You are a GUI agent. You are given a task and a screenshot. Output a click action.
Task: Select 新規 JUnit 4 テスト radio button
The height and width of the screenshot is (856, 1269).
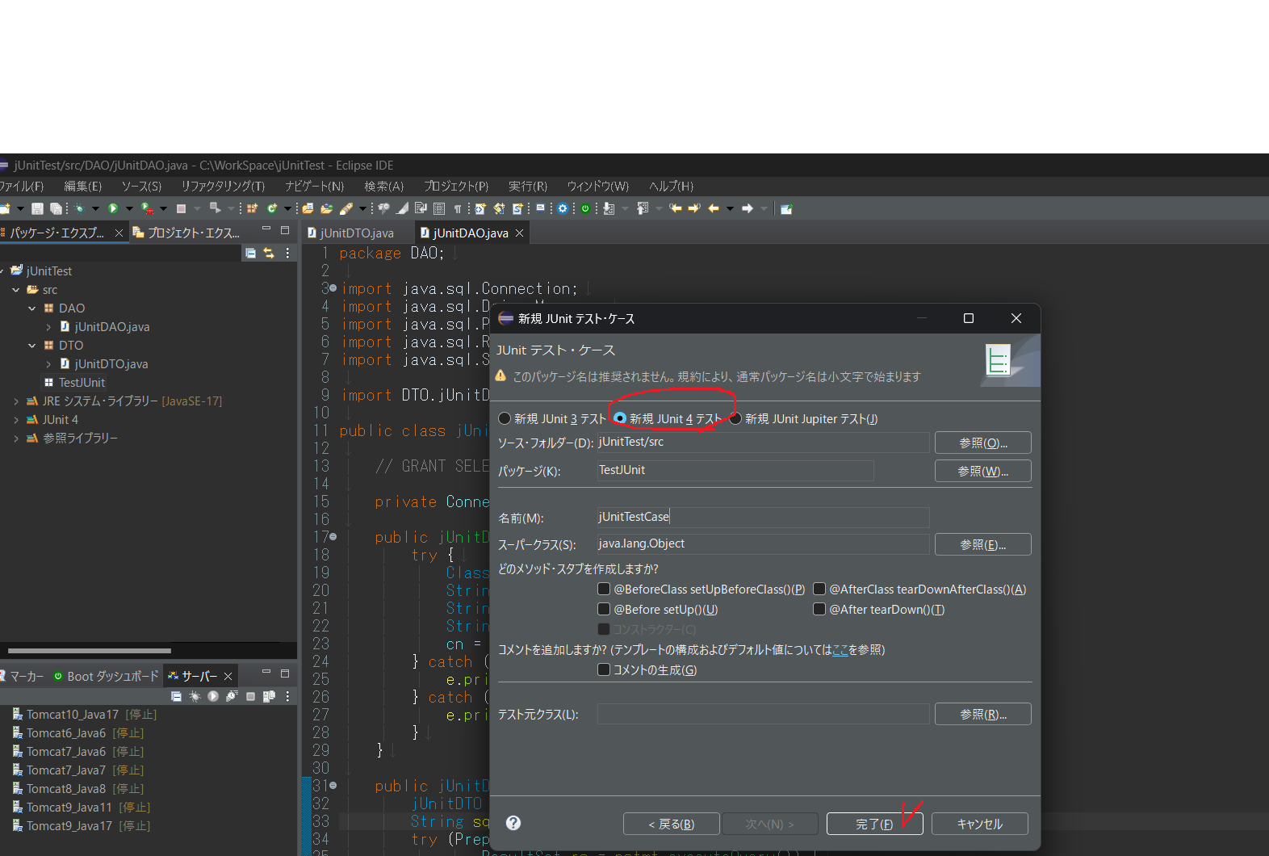[x=620, y=418]
